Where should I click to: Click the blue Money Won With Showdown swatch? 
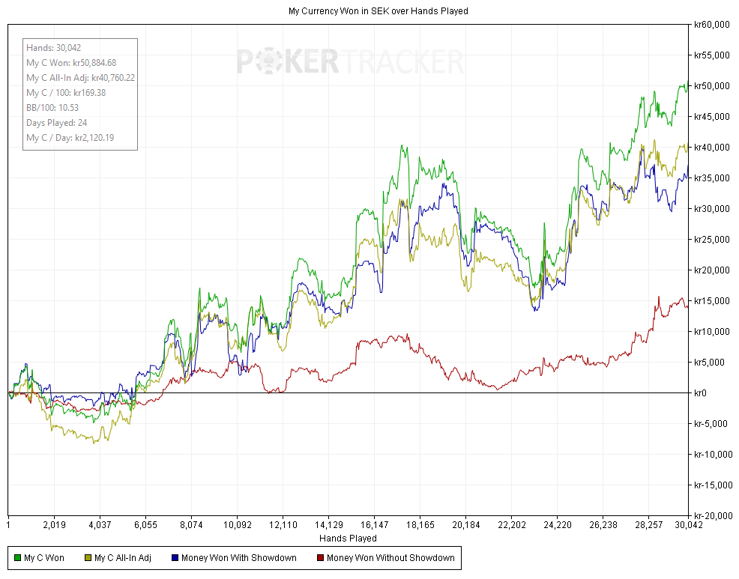(175, 558)
